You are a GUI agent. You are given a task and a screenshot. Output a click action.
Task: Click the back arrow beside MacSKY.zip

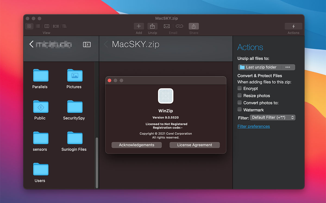[x=106, y=44]
